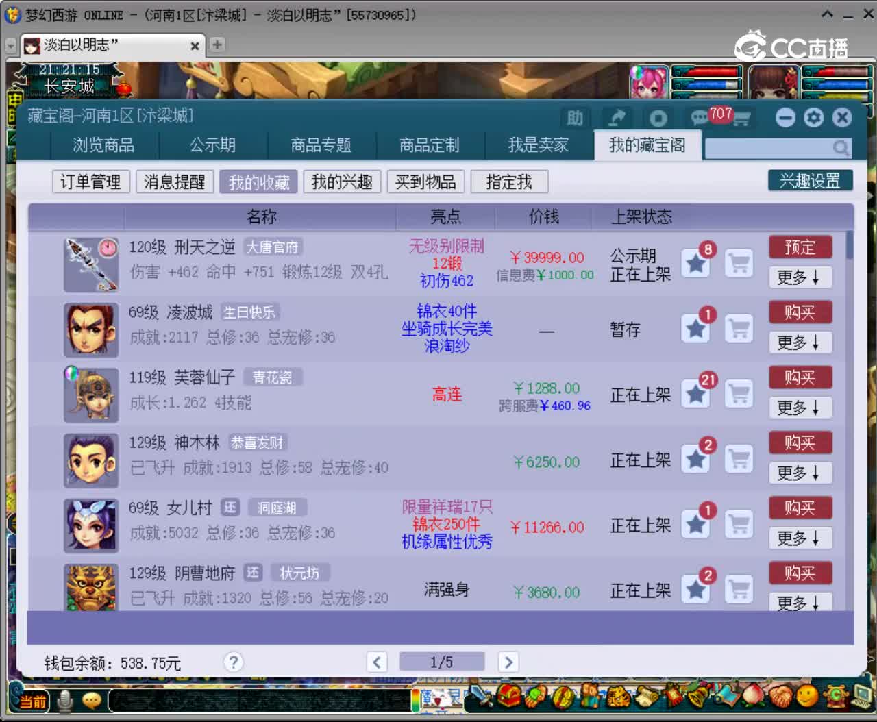Viewport: 877px width, 722px height.
Task: Open messages chat bubble with 707 badge
Action: (x=700, y=117)
